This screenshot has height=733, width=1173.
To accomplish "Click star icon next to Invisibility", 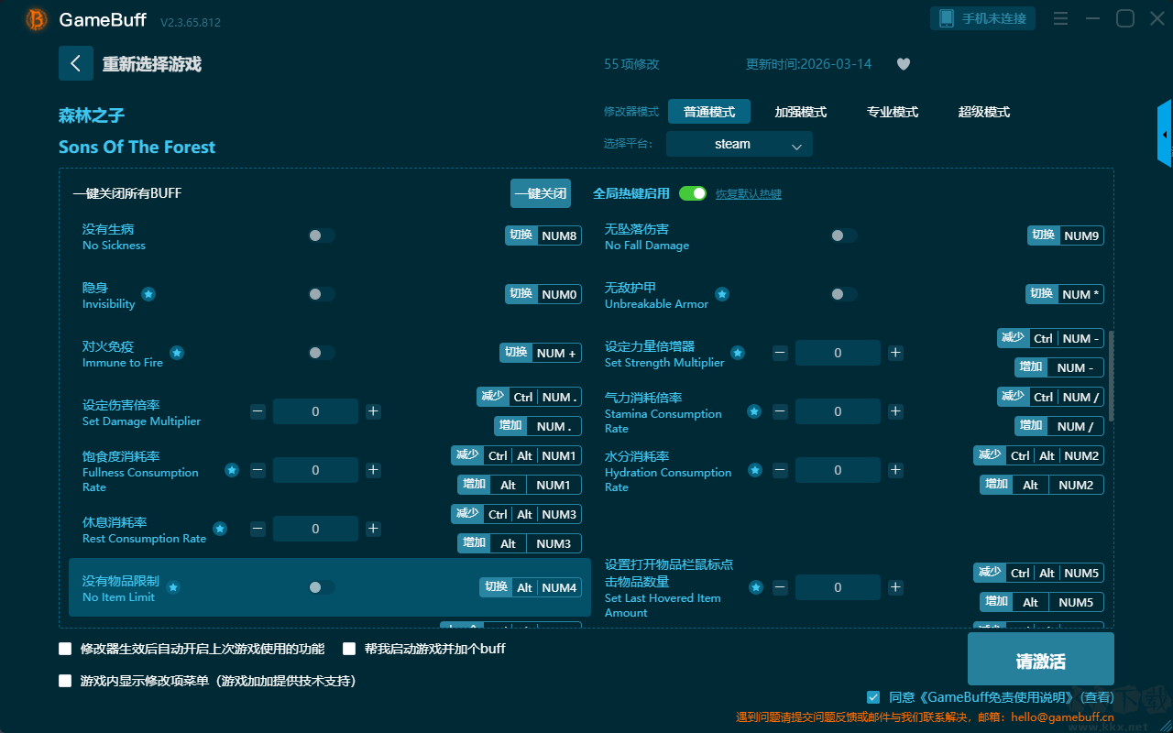I will pyautogui.click(x=148, y=294).
